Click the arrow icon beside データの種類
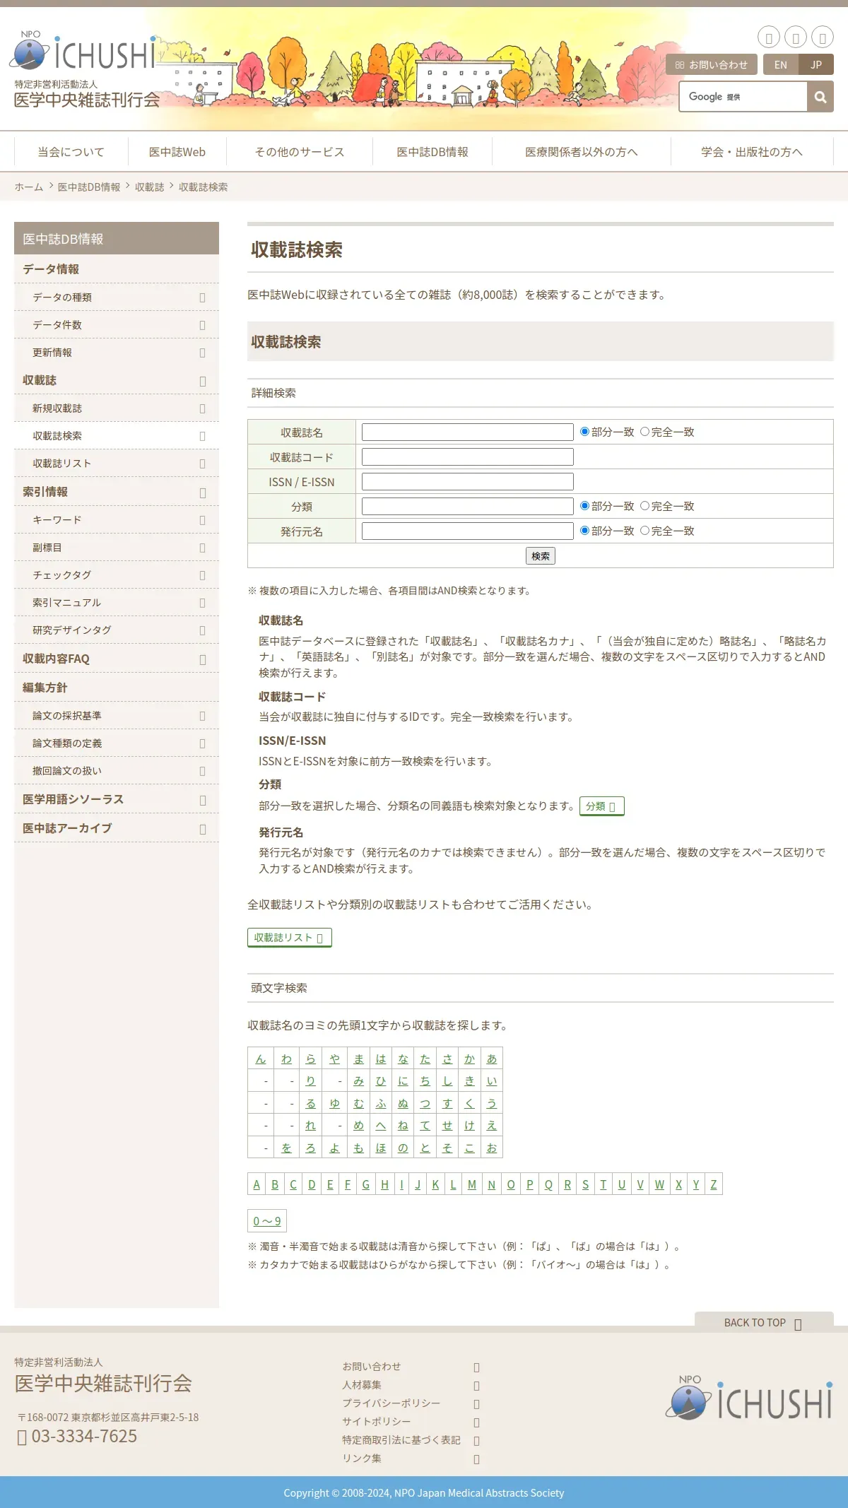The width and height of the screenshot is (848, 1508). (202, 298)
